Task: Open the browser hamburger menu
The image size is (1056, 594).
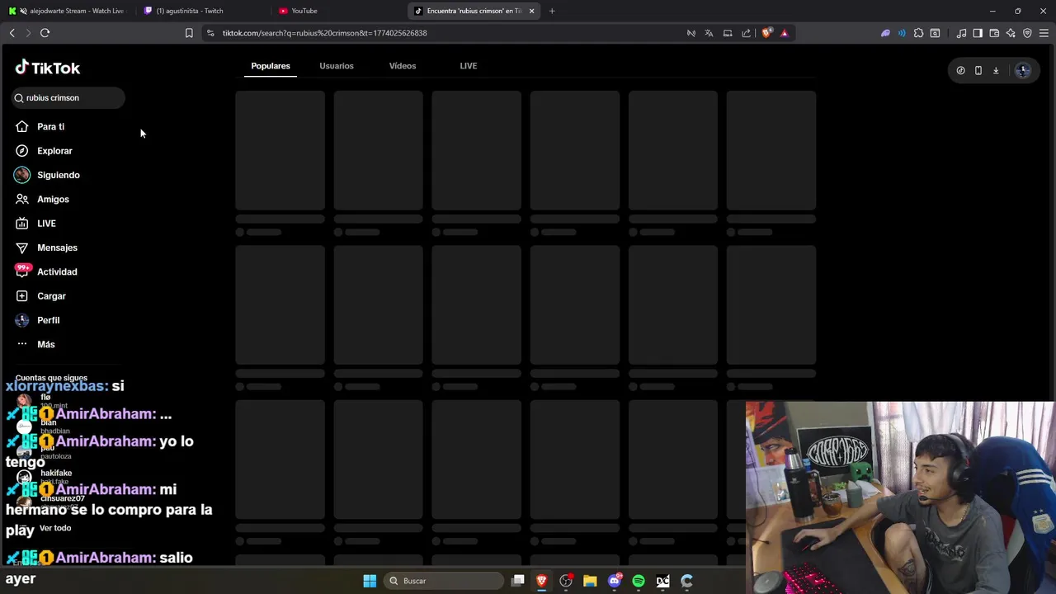Action: pyautogui.click(x=1044, y=33)
